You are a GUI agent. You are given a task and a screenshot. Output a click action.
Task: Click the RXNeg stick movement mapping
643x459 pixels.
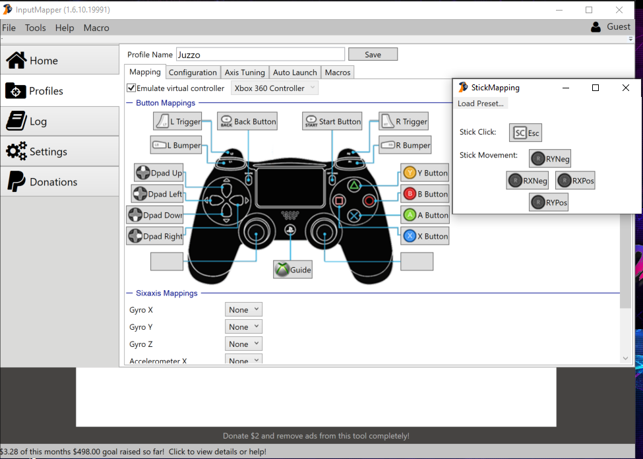pos(528,180)
